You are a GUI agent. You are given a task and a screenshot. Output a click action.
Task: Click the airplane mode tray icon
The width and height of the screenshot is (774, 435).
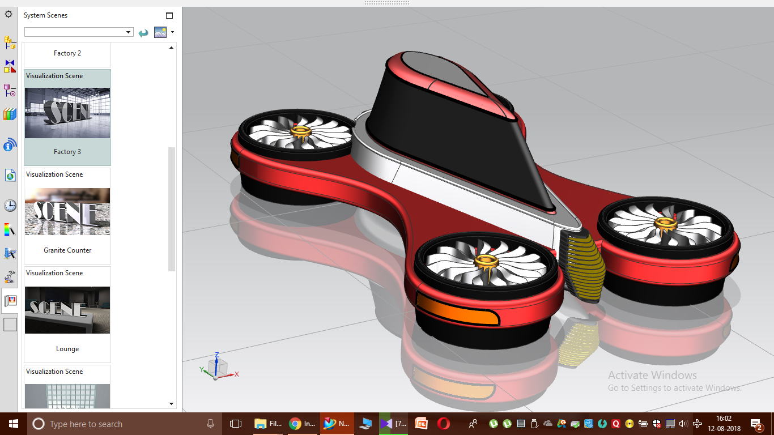pyautogui.click(x=698, y=424)
